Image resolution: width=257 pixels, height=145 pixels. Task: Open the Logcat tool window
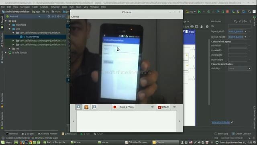28,134
